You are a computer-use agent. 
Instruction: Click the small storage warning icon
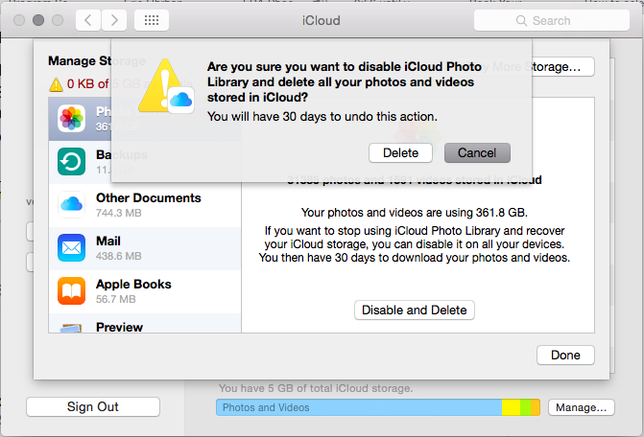(x=56, y=85)
